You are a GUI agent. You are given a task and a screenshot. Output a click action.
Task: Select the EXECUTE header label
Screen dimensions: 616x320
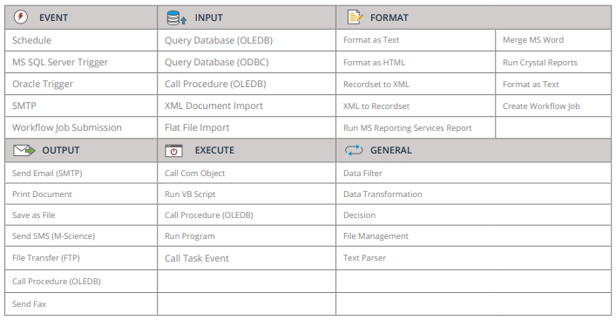(214, 150)
